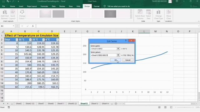Screen dimensions: 200x112
Task: Click cell with value 166.15
Action: 52,87
